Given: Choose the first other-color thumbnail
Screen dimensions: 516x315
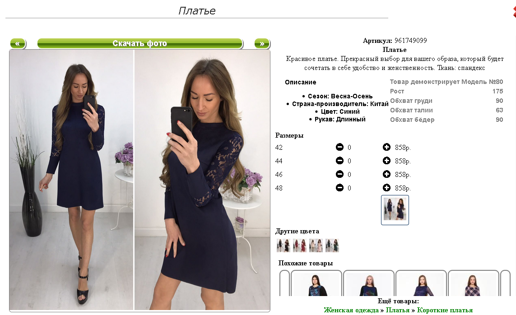Looking at the screenshot, I should 284,246.
